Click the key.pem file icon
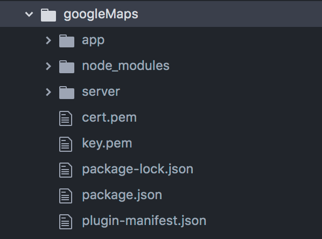Image resolution: width=322 pixels, height=239 pixels. tap(66, 144)
